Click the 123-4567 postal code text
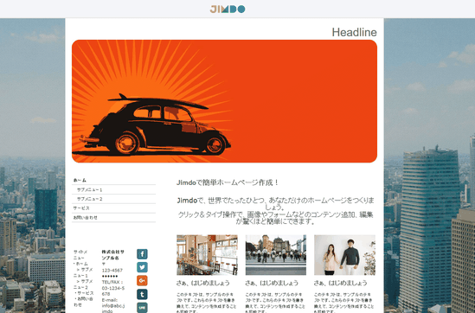 click(x=112, y=271)
